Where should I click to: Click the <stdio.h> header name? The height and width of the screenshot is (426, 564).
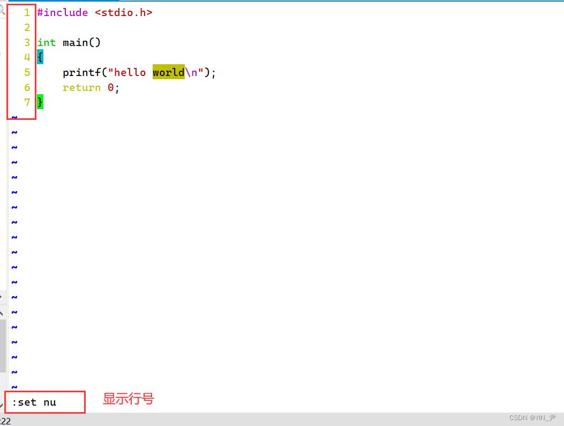click(x=123, y=12)
